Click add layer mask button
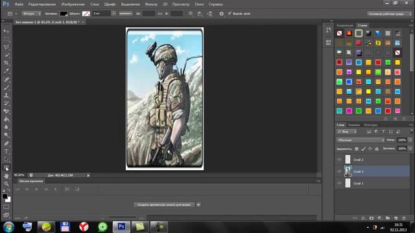 point(372,218)
